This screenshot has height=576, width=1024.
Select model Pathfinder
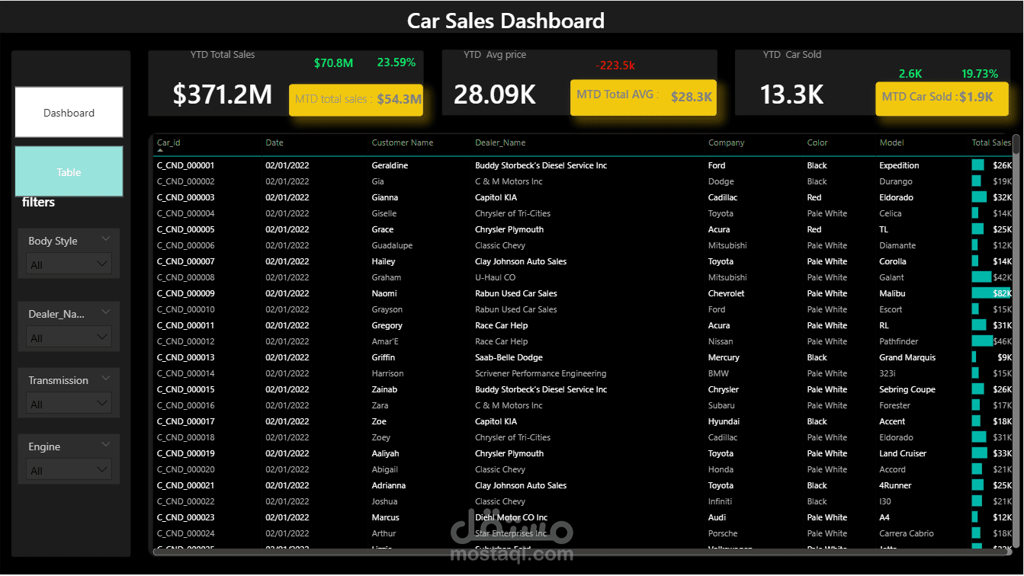899,341
